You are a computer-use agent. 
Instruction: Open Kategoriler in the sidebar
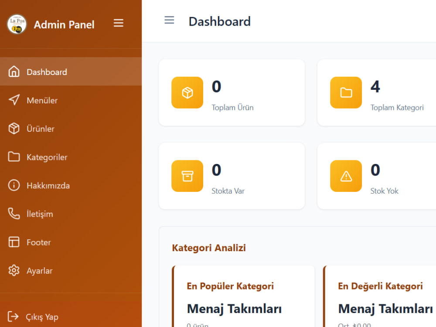(71, 157)
